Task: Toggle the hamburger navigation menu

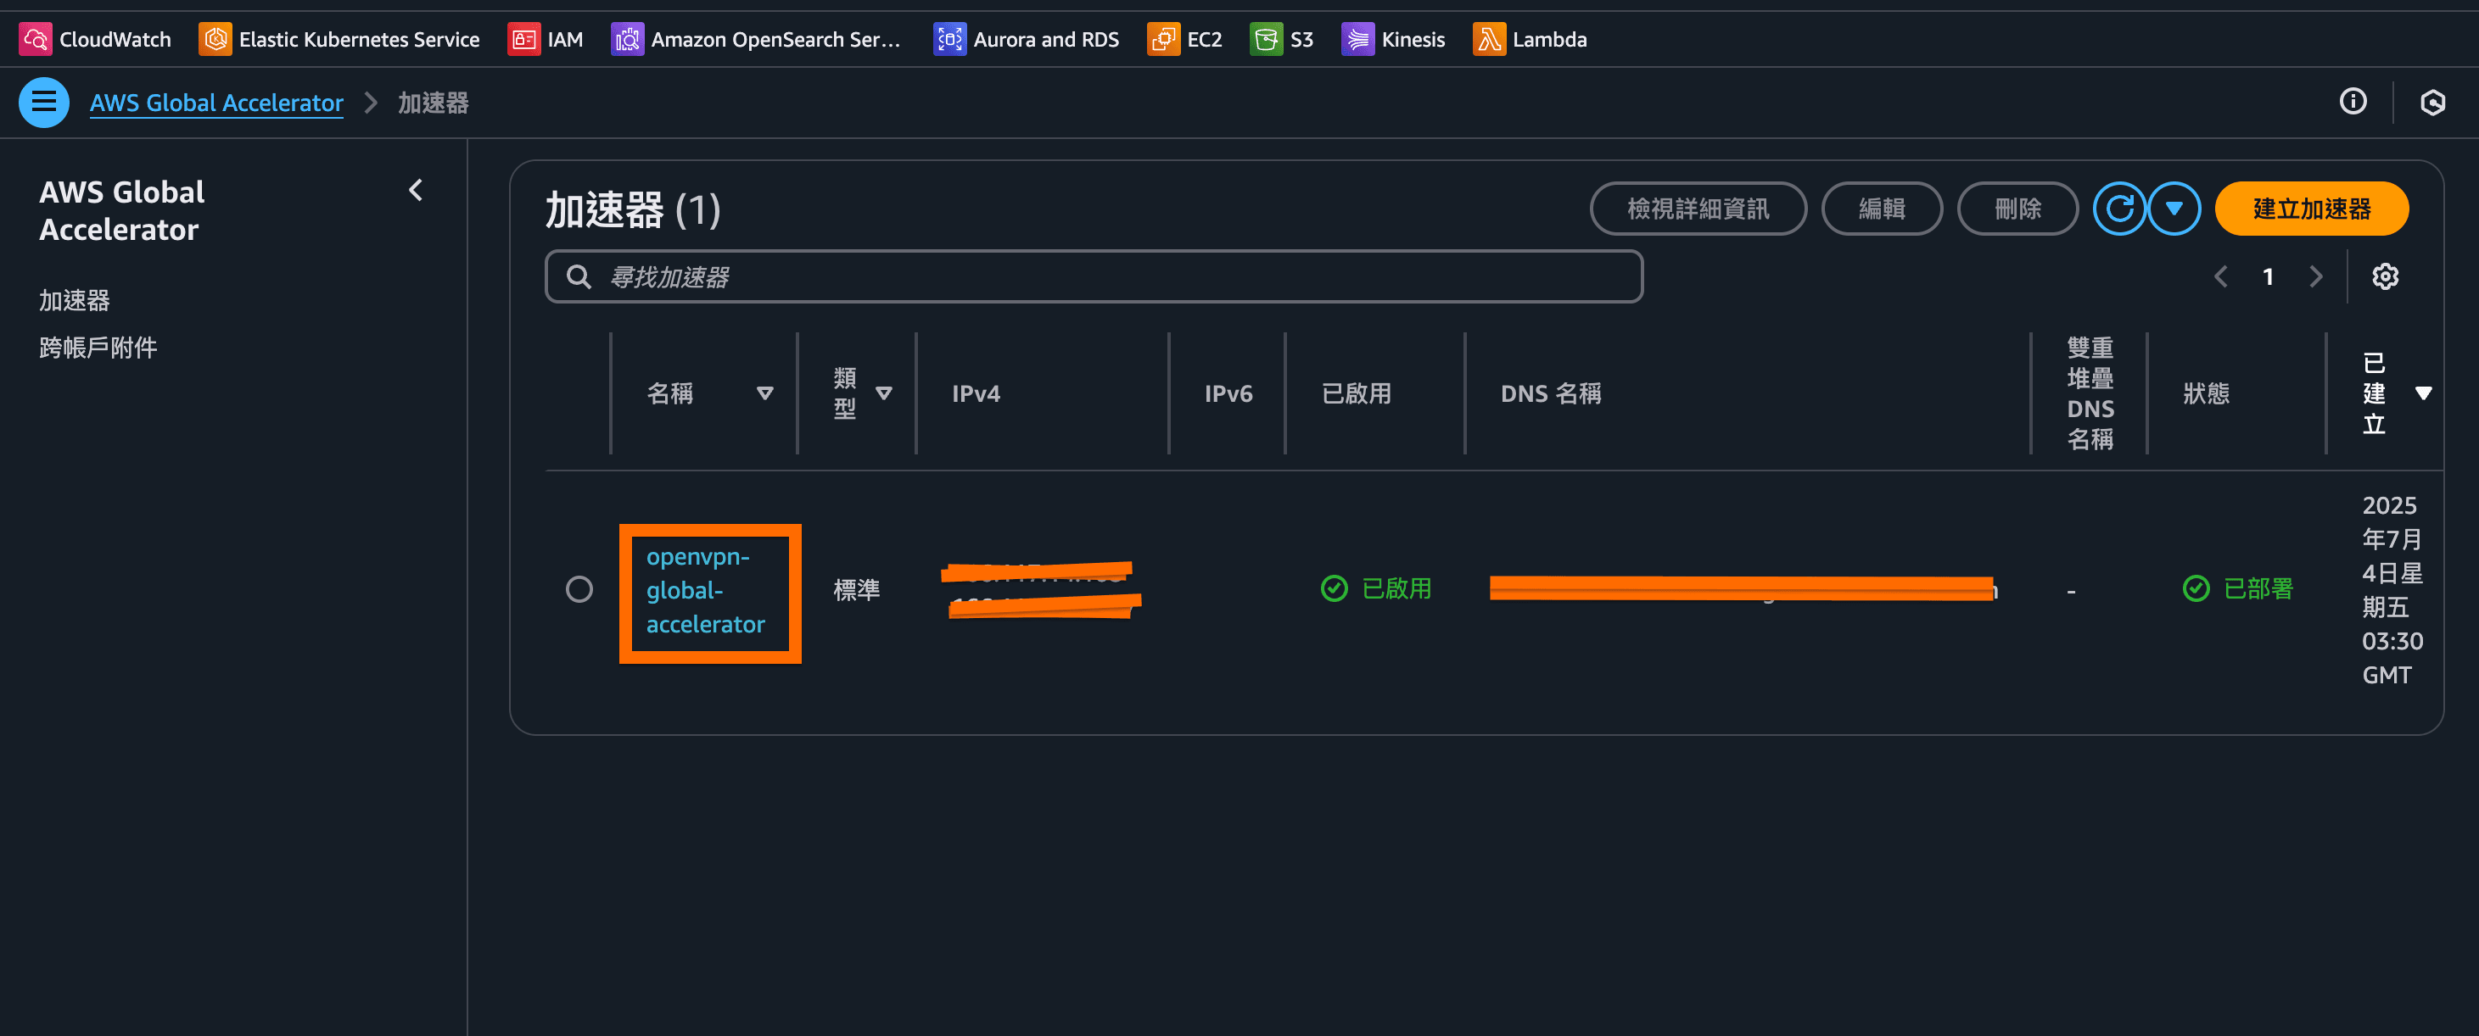Action: 44,102
